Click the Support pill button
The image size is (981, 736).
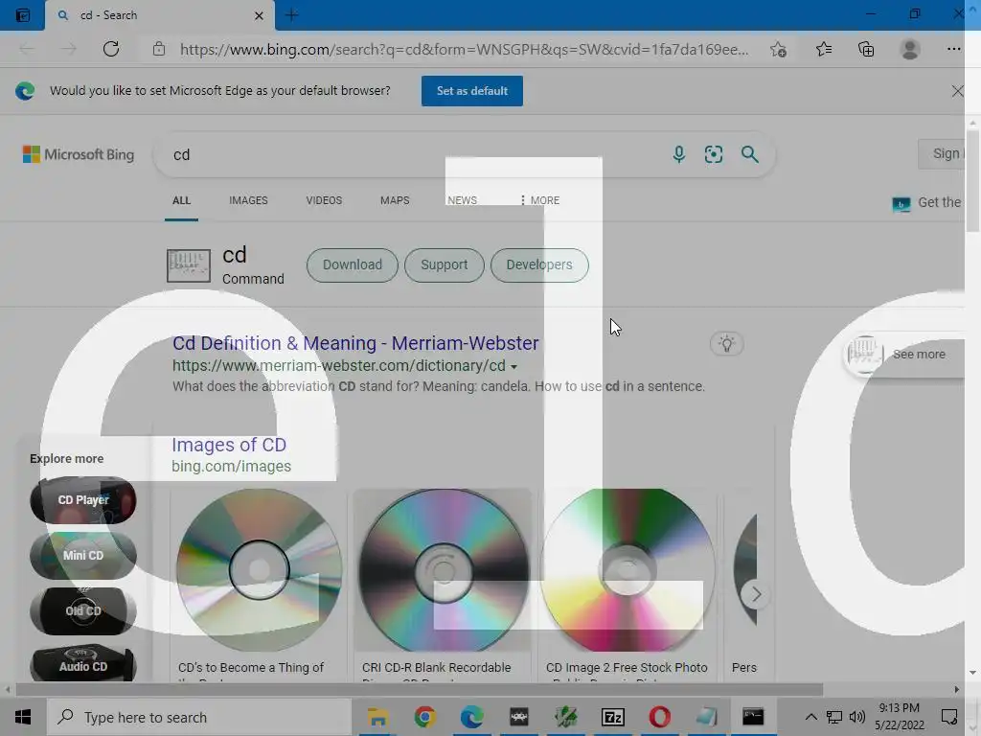coord(445,264)
